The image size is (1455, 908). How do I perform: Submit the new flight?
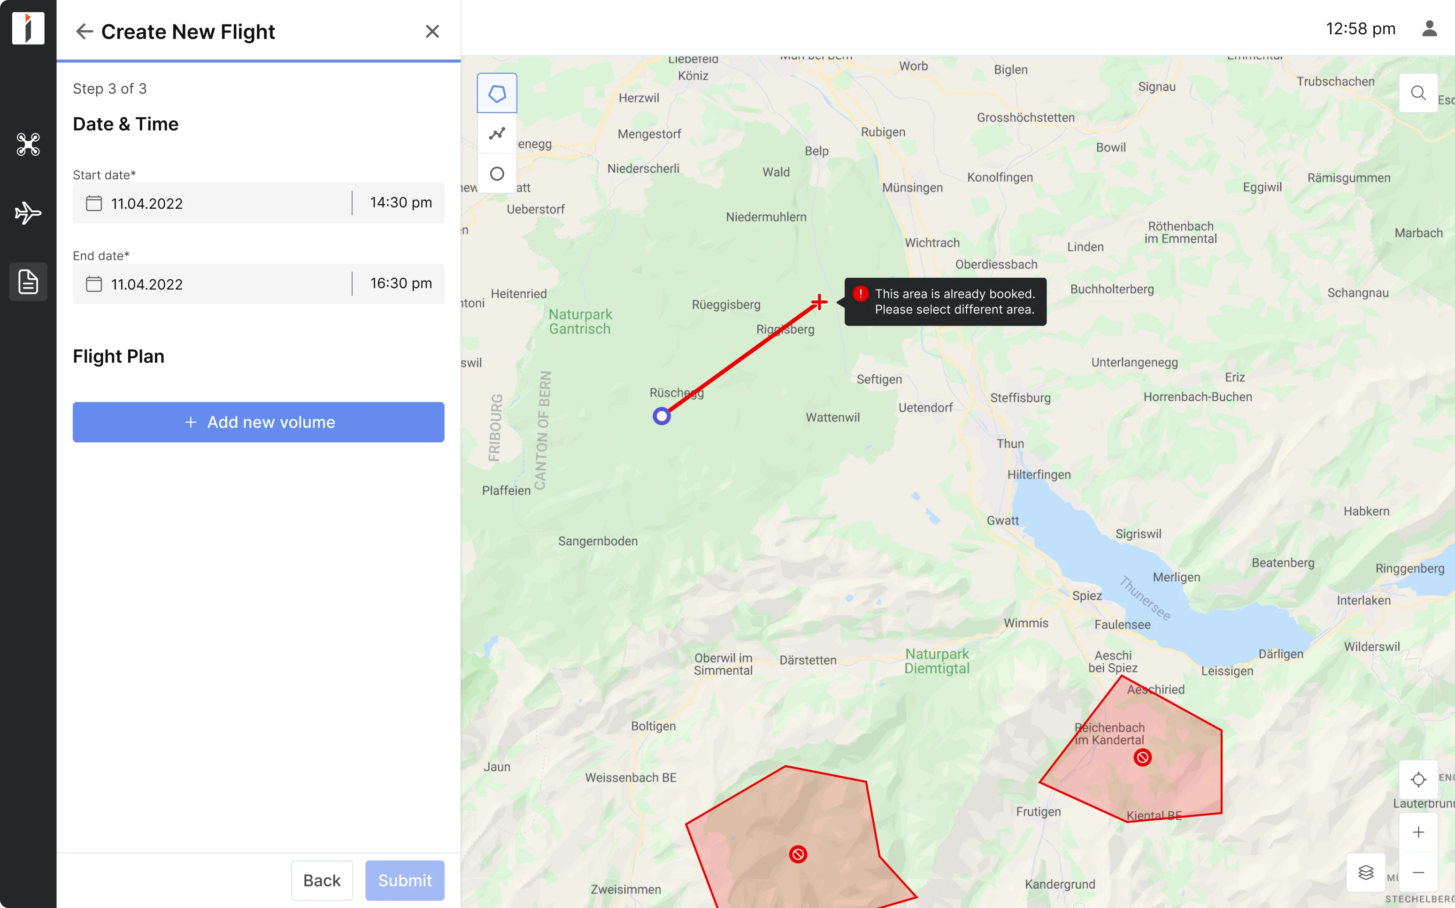[404, 880]
